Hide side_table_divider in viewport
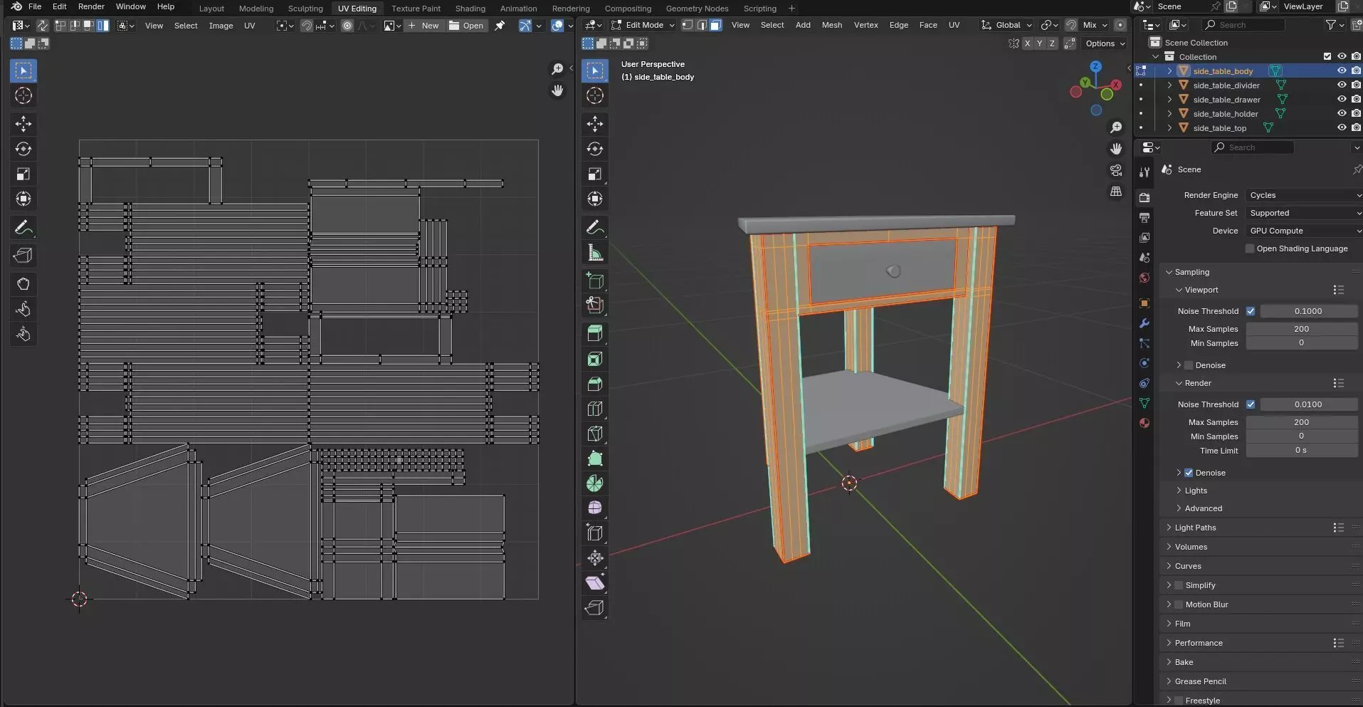Screen dimensions: 1363x707 click(1342, 85)
